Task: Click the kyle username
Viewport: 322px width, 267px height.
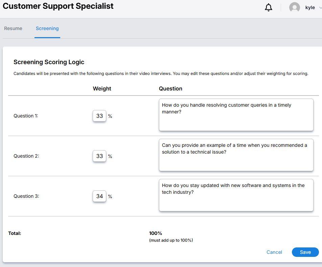Action: coord(310,7)
